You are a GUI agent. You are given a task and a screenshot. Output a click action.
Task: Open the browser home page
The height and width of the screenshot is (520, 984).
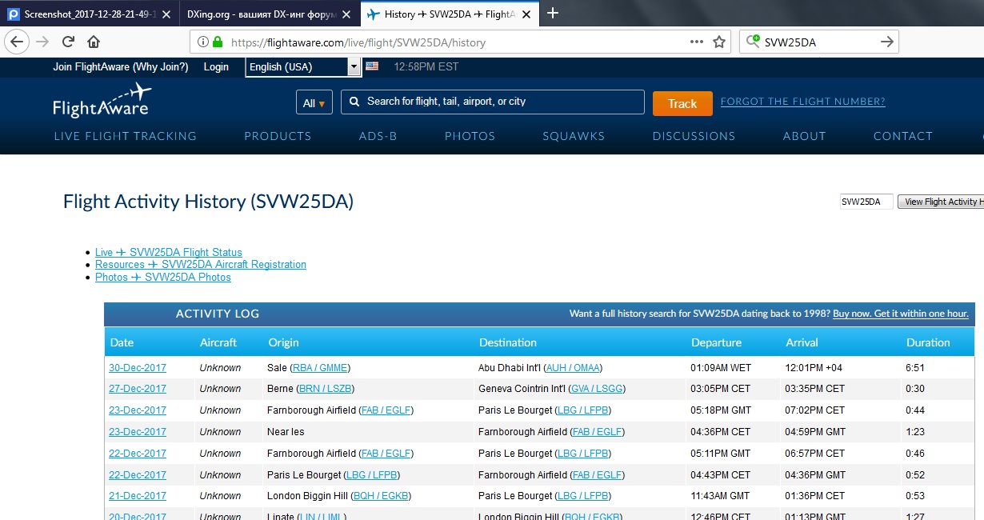coord(93,42)
